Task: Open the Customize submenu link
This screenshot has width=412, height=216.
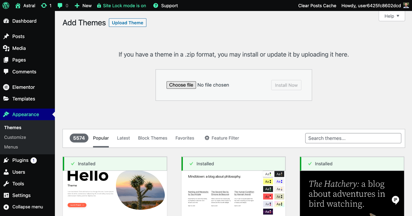Action: [x=15, y=137]
